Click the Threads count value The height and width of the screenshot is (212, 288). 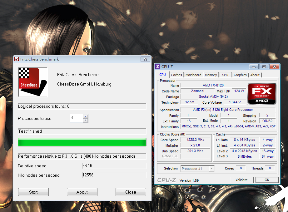270,168
